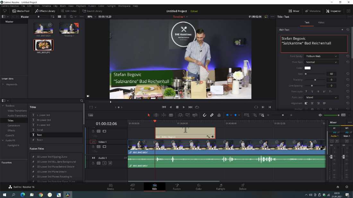Solo the Audio 1 track
Image resolution: width=353 pixels, height=198 pixels.
[x=104, y=163]
